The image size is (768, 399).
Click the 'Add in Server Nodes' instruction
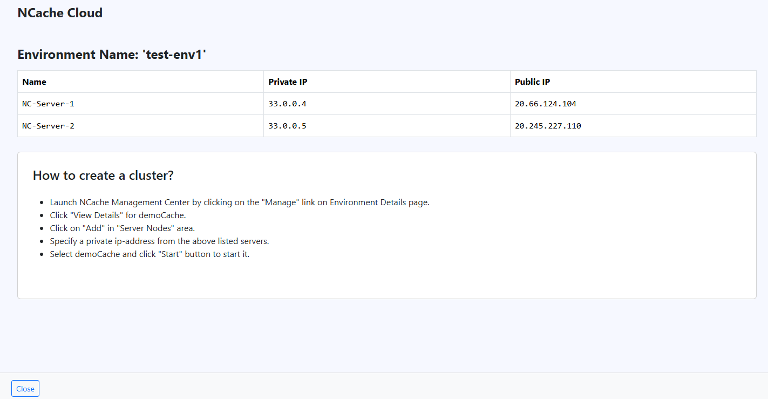pyautogui.click(x=123, y=228)
